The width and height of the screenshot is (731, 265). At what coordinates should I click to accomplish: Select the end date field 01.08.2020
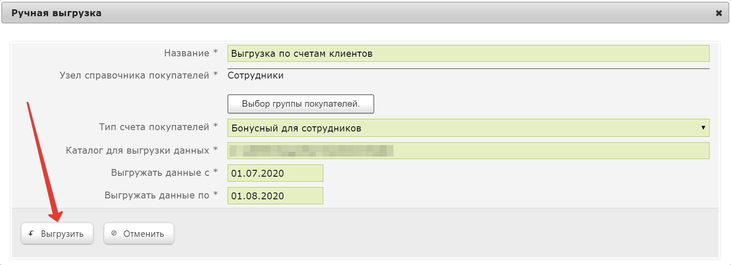(275, 196)
